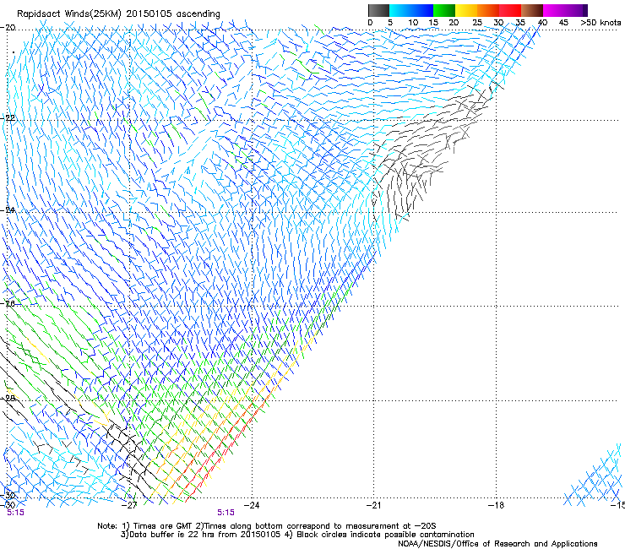Image resolution: width=625 pixels, height=549 pixels.
Task: Click the -24 latitude axis label
Action: pyautogui.click(x=8, y=209)
